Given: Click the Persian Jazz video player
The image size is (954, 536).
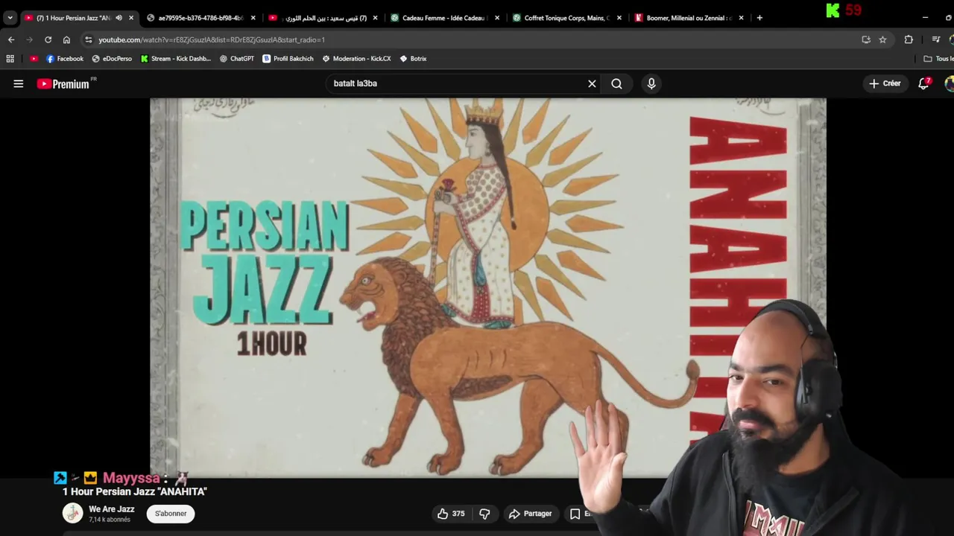Looking at the screenshot, I should click(487, 287).
